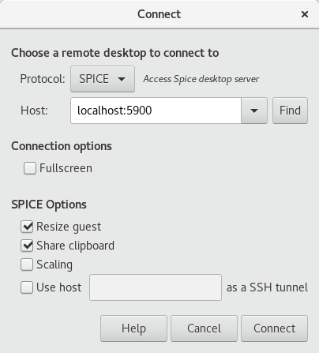Click the 'Host:' label
The height and width of the screenshot is (353, 319).
point(34,111)
